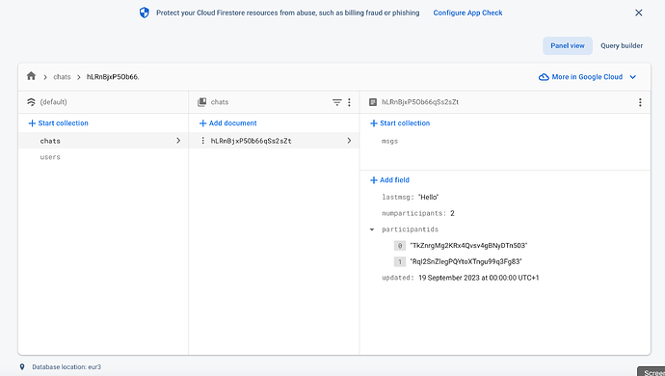This screenshot has height=376, width=665.
Task: Click the participantids field name
Action: tap(410, 229)
